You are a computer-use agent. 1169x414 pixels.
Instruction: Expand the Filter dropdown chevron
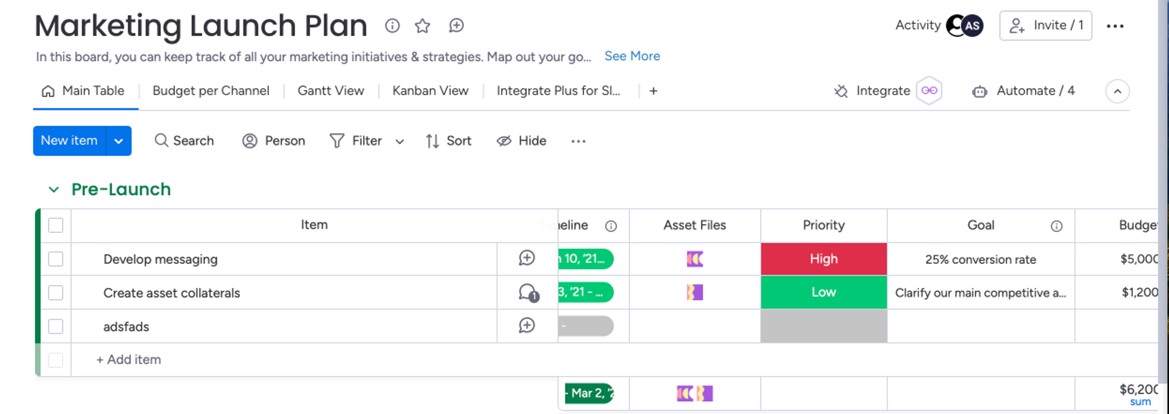click(400, 141)
